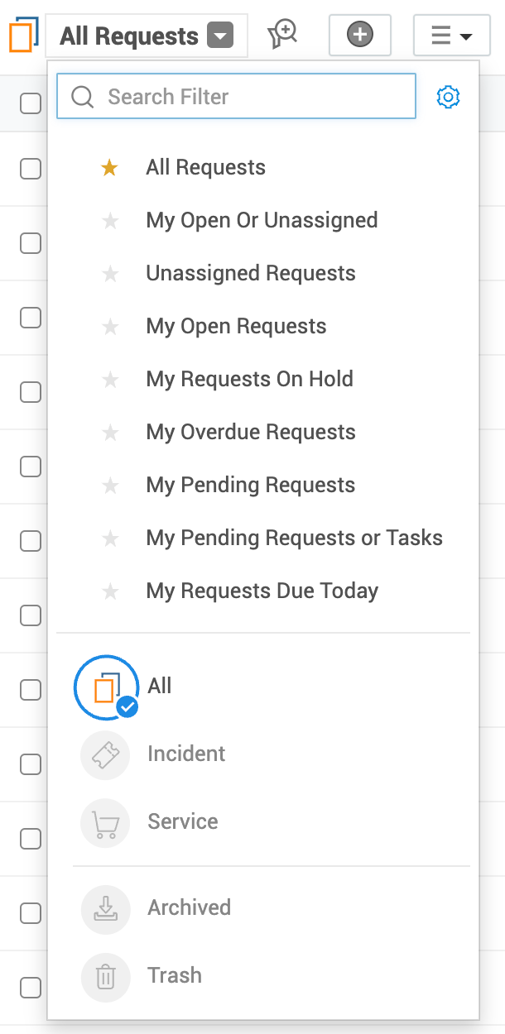Tick the select-all checkbox in the header row
Viewport: 505px width, 1034px height.
pyautogui.click(x=31, y=103)
